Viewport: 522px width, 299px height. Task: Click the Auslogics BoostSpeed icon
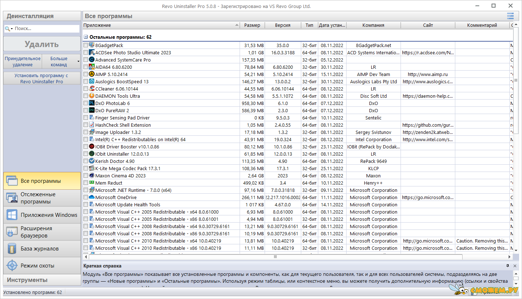click(92, 81)
